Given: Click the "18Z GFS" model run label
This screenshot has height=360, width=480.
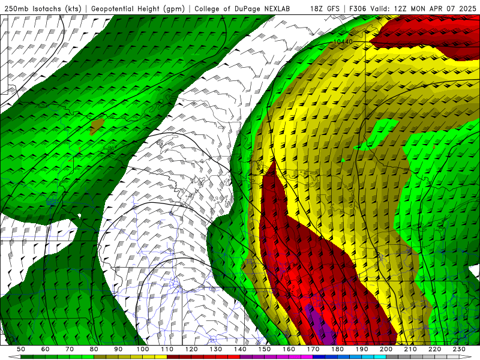Looking at the screenshot, I should click(325, 8).
